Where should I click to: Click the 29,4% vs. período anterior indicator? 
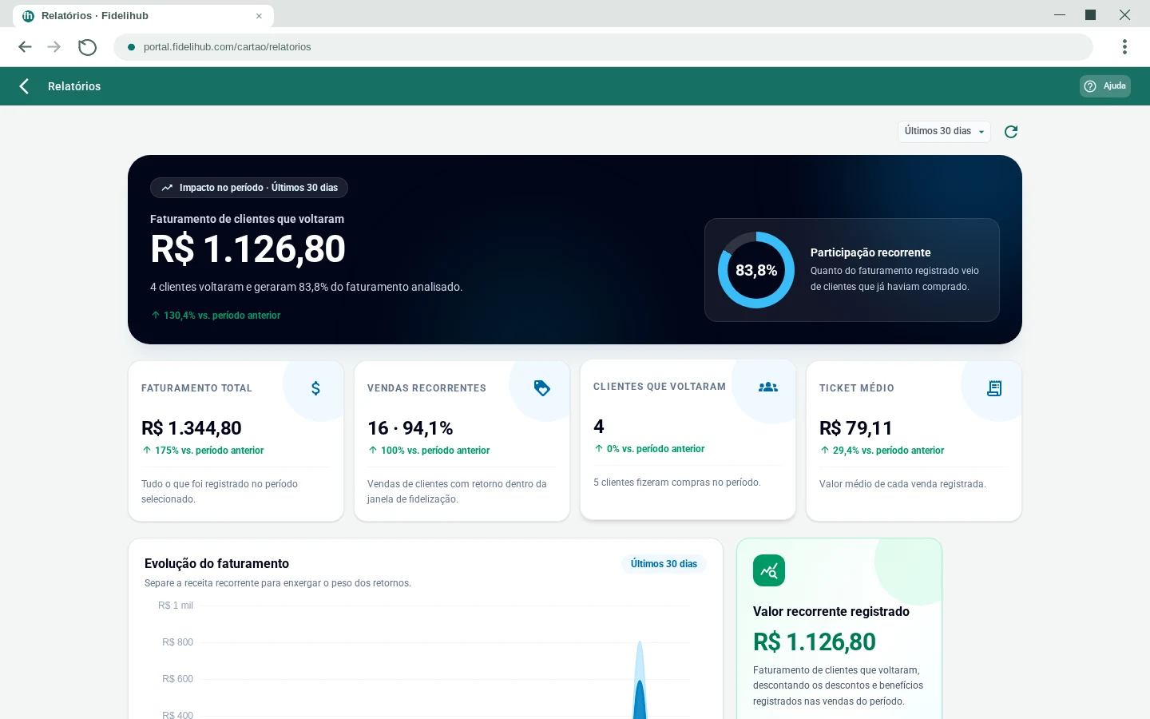pos(882,451)
